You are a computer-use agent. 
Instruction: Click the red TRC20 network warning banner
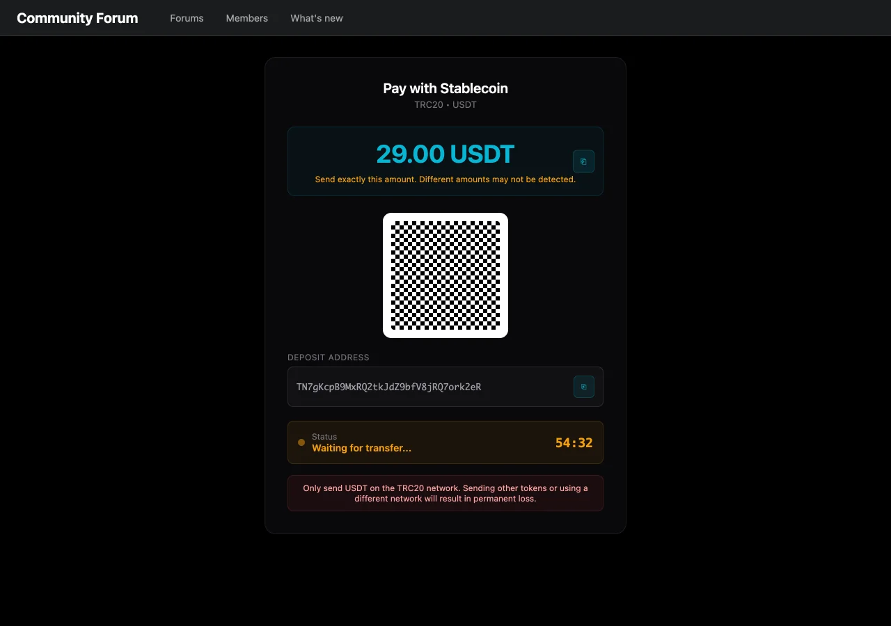point(445,493)
